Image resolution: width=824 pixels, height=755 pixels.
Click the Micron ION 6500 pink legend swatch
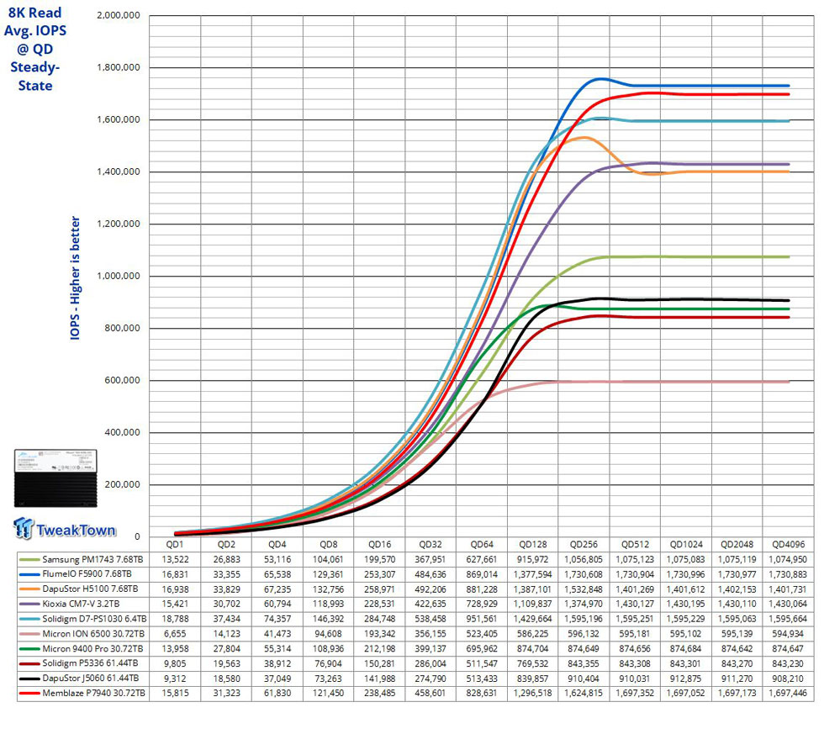29,634
